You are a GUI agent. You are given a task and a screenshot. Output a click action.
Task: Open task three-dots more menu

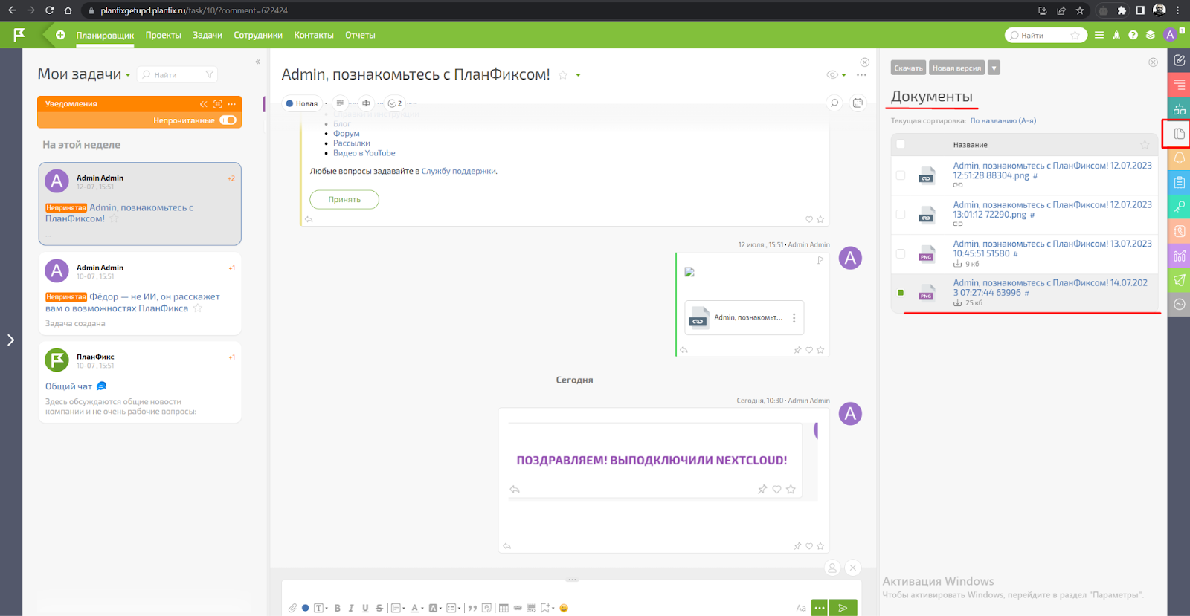(861, 75)
